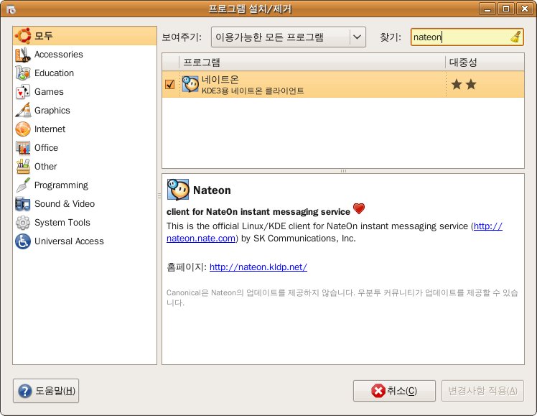The width and height of the screenshot is (537, 416).
Task: Click the System Tools gear icon
Action: point(23,223)
